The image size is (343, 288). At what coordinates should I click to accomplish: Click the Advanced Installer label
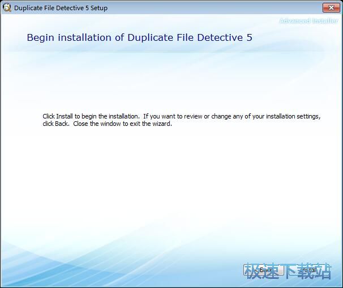point(308,21)
